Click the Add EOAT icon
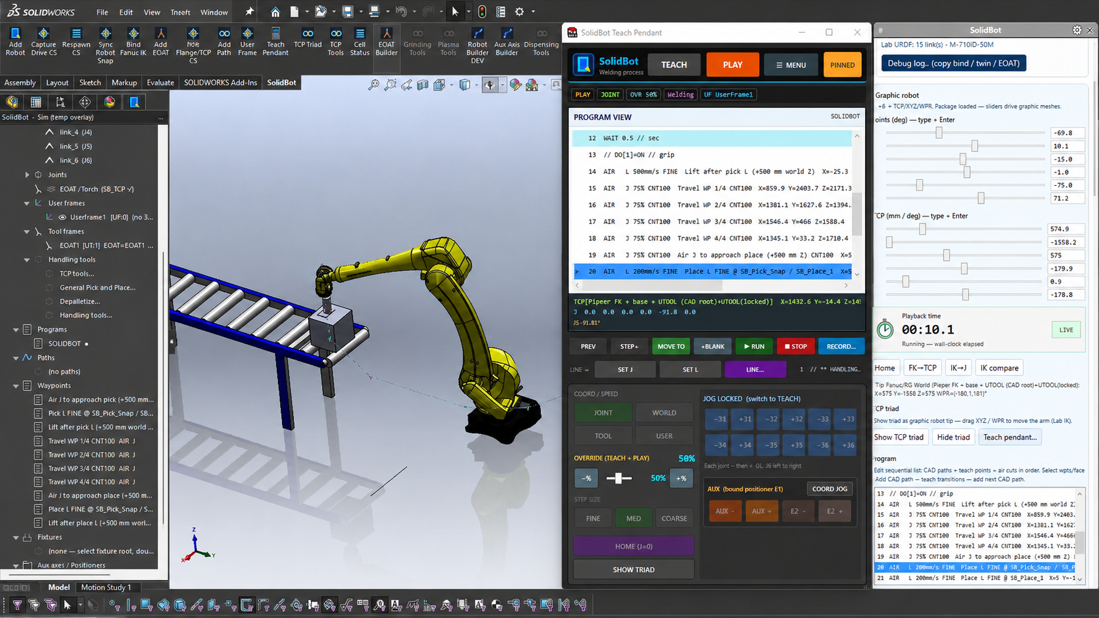Image resolution: width=1099 pixels, height=618 pixels. (160, 41)
